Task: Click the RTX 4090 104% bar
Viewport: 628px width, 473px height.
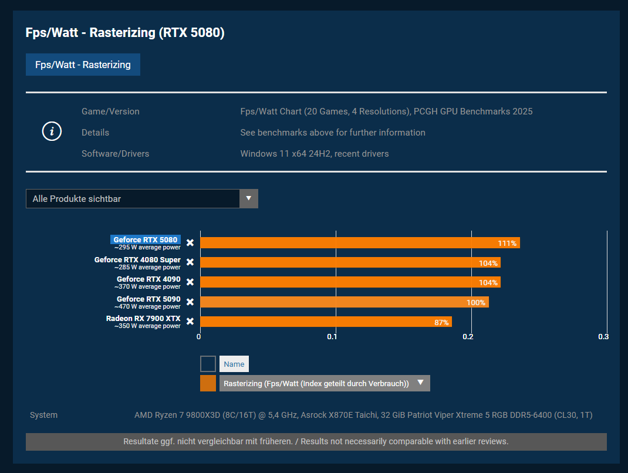Action: [350, 282]
